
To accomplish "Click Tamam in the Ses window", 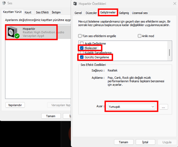I will pos(51,116).
